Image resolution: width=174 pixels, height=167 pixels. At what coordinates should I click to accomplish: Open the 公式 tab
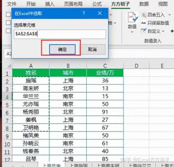[x=97, y=4]
